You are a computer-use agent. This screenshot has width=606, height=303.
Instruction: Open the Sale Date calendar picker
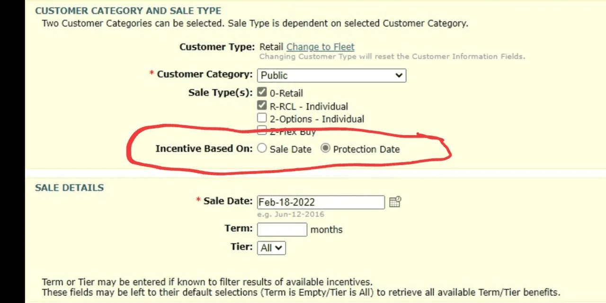point(395,202)
